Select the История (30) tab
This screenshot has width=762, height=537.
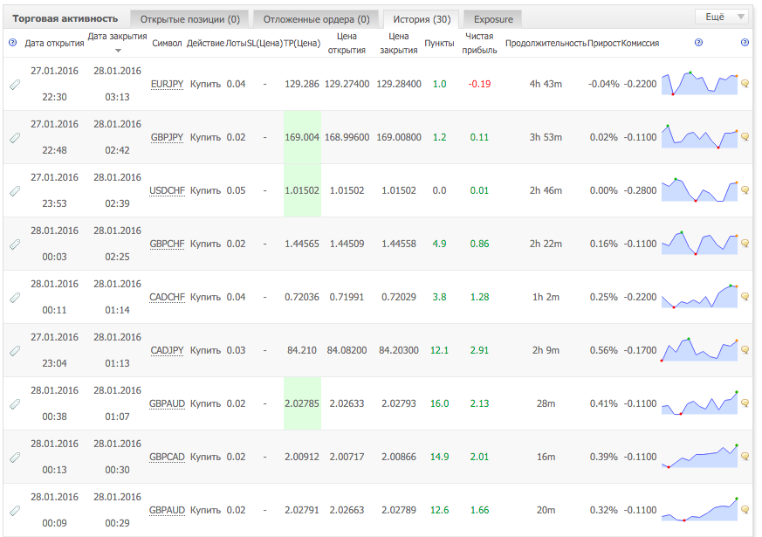[422, 19]
